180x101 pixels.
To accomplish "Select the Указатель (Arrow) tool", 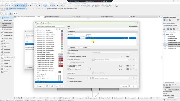I will [7, 18].
